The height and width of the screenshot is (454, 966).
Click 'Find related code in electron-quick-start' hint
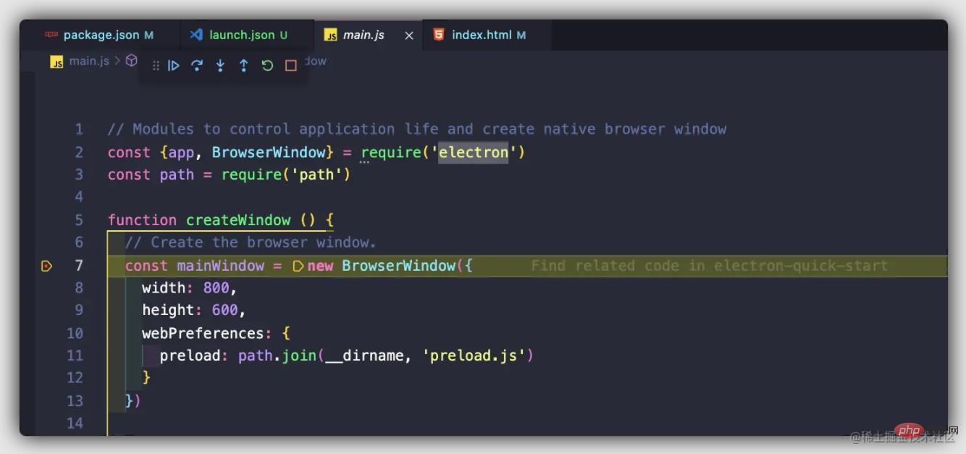(710, 266)
